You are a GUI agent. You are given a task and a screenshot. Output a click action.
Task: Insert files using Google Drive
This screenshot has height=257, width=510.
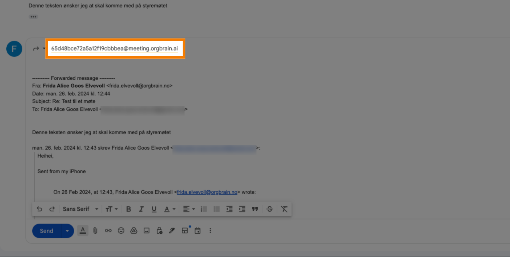134,231
